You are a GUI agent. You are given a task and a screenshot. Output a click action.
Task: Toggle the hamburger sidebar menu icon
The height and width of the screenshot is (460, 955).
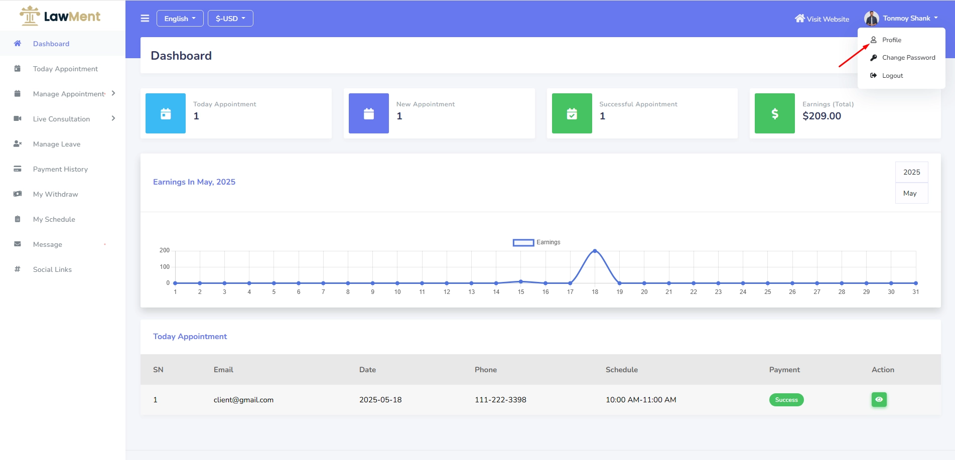point(145,19)
